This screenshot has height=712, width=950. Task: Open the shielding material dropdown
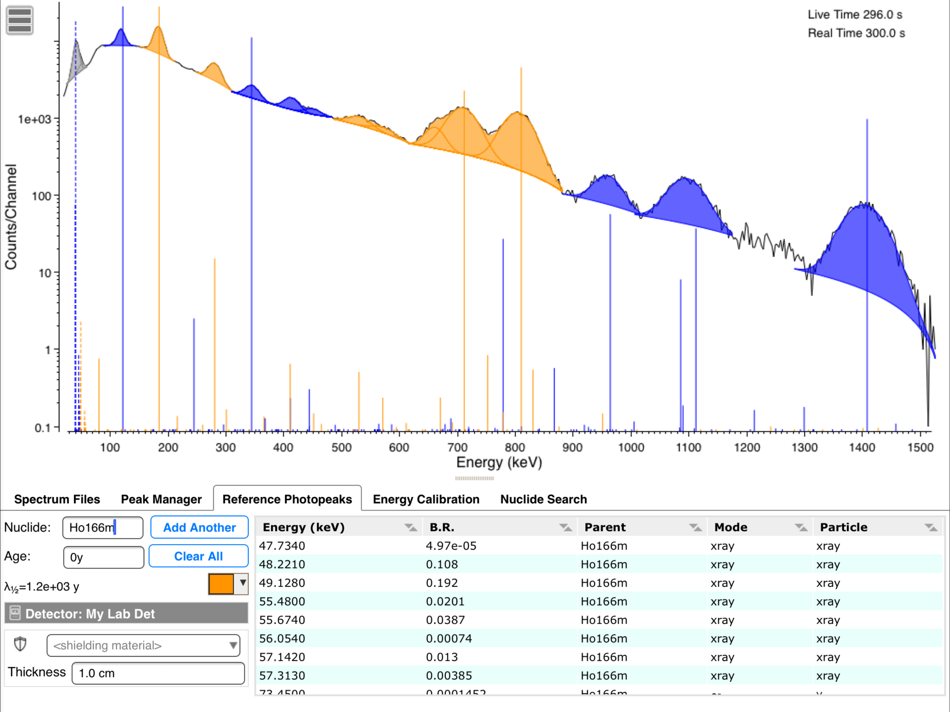pos(143,646)
